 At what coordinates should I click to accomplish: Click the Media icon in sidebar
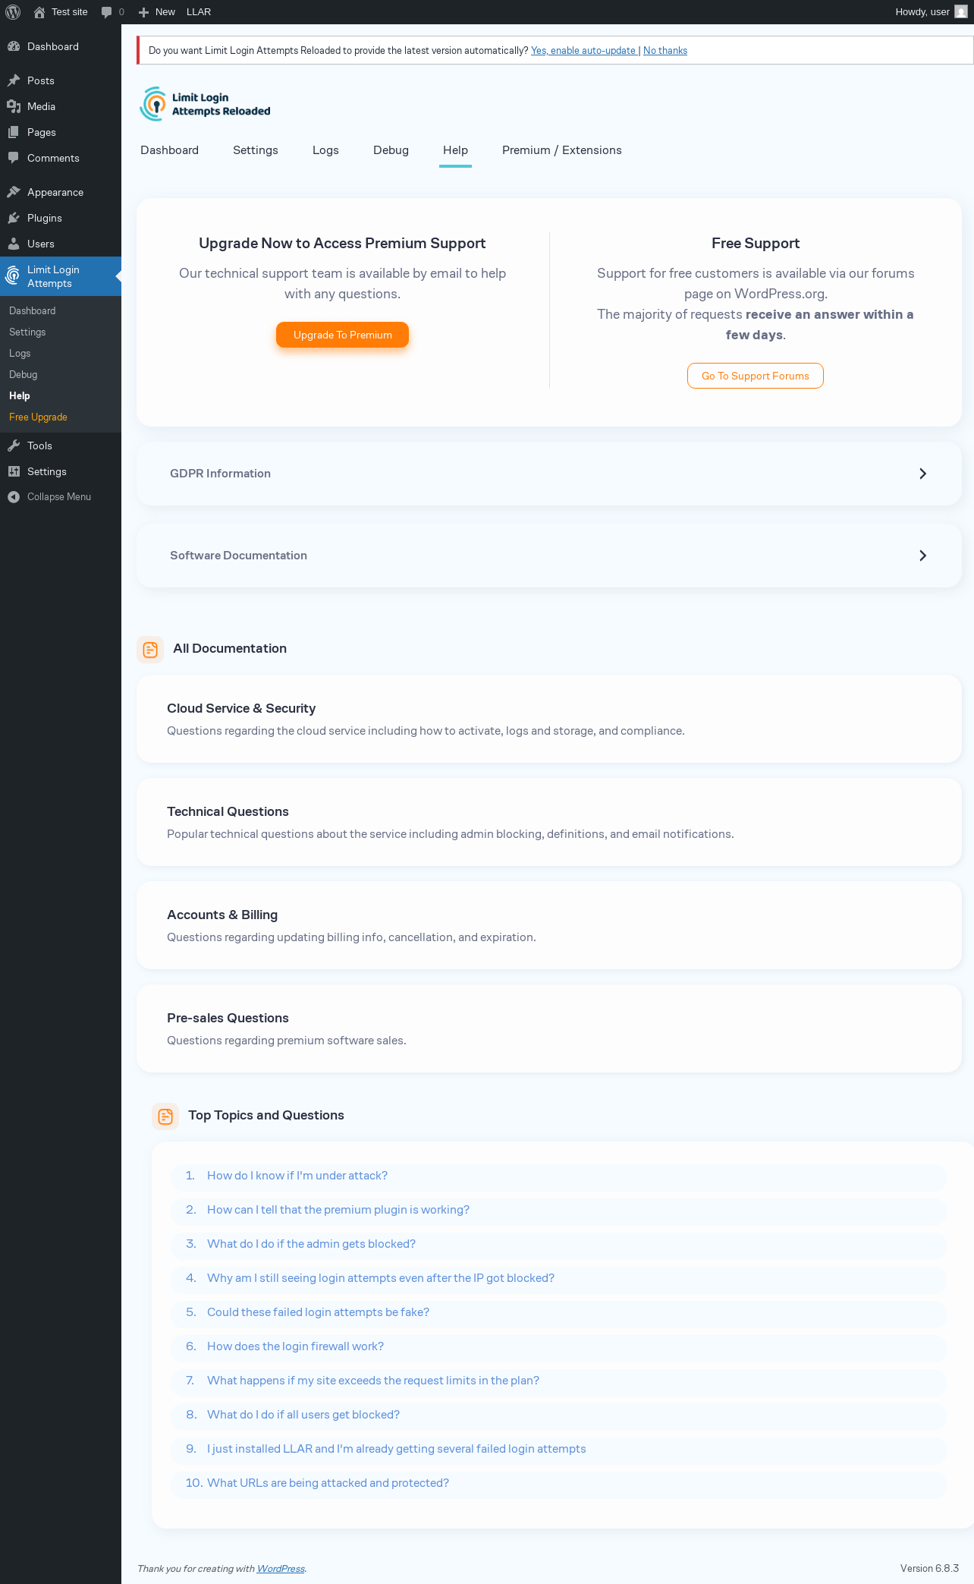(x=14, y=106)
